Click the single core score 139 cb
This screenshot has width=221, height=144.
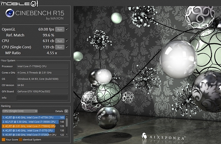click(x=48, y=47)
